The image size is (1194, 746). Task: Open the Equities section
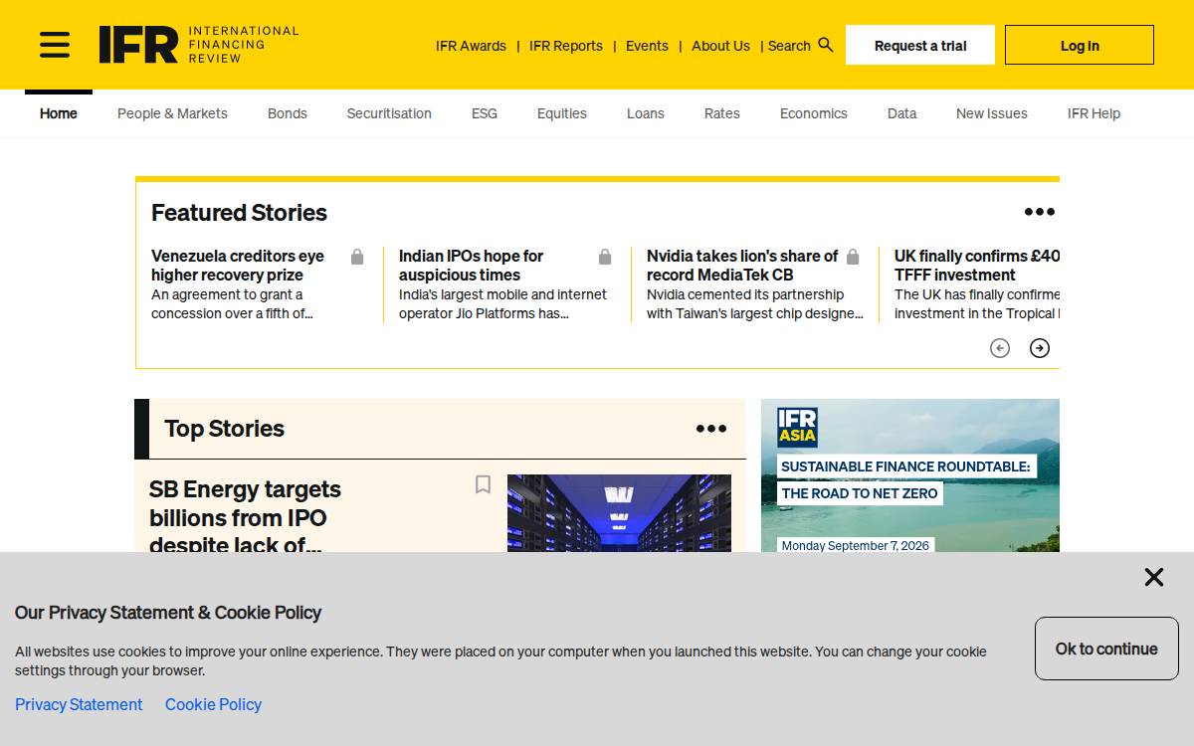pos(562,113)
